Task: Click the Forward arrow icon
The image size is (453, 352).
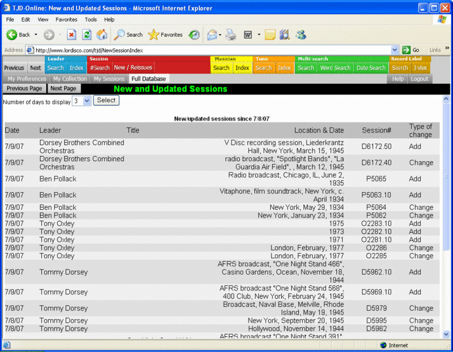Action: [49, 35]
